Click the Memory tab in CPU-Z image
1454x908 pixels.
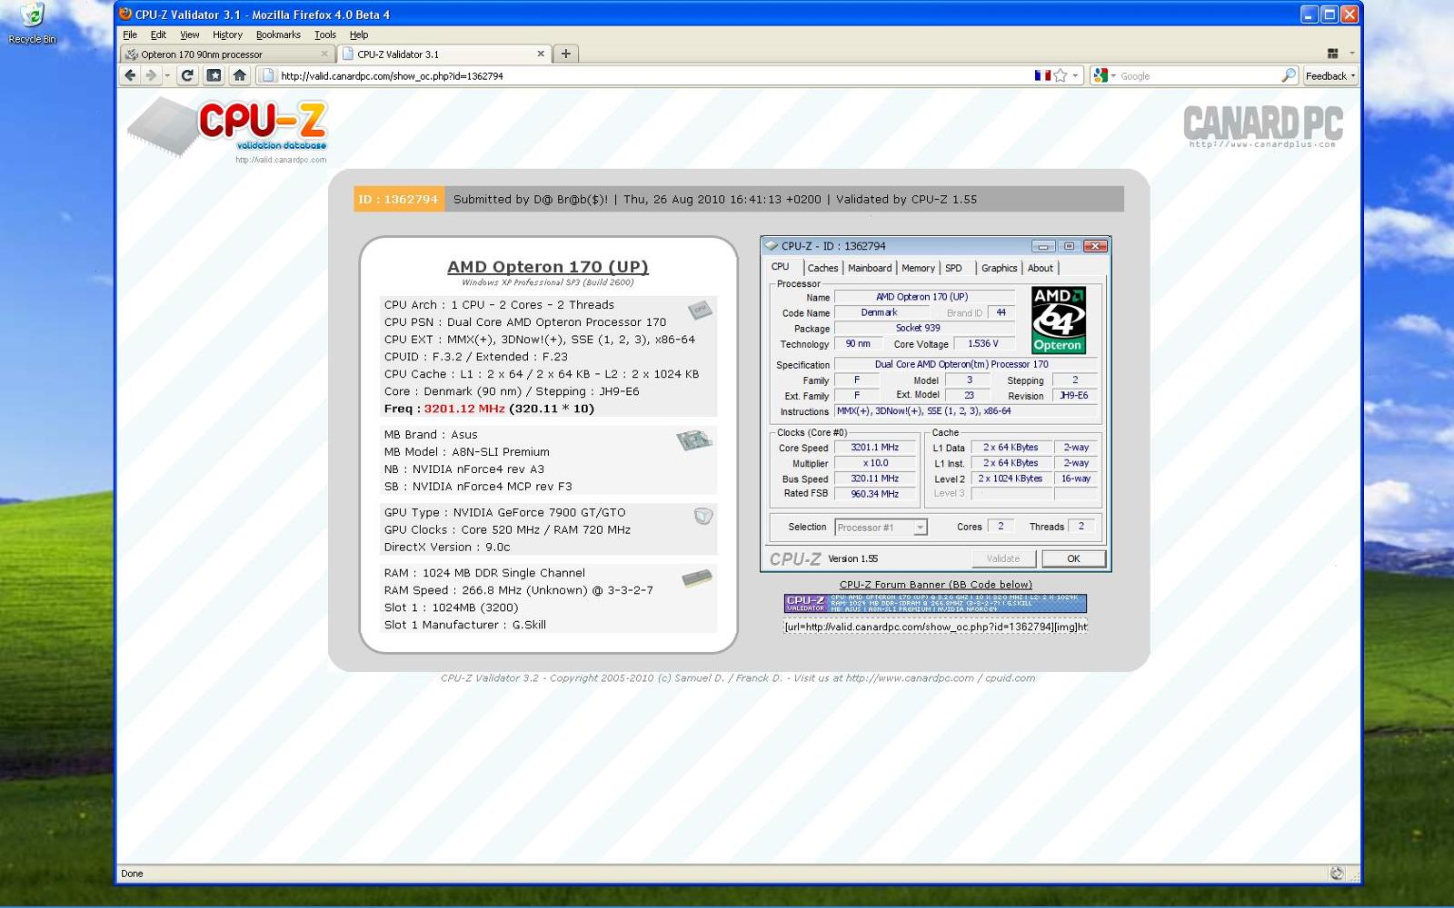coord(918,268)
